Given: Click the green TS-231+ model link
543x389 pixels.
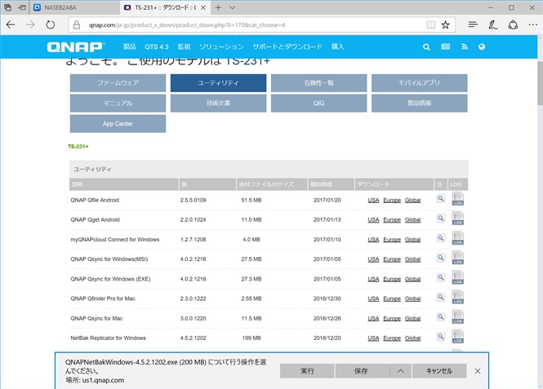Looking at the screenshot, I should click(78, 147).
